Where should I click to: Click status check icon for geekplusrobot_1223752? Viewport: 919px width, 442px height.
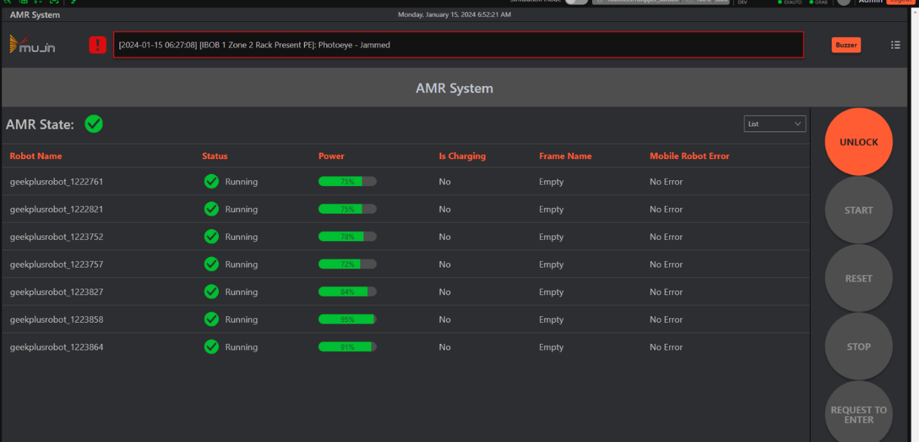click(x=211, y=237)
